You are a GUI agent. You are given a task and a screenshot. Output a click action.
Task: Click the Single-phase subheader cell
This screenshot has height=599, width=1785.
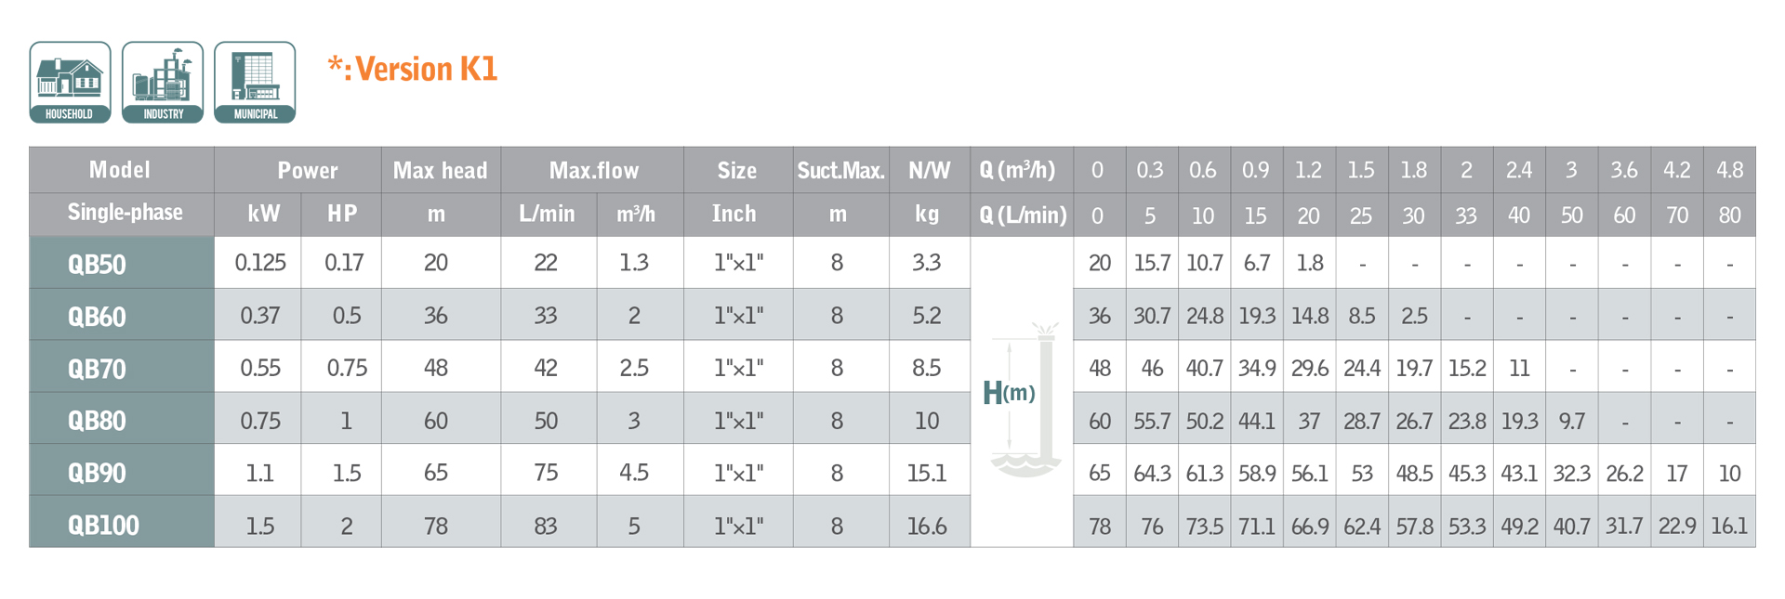125,213
